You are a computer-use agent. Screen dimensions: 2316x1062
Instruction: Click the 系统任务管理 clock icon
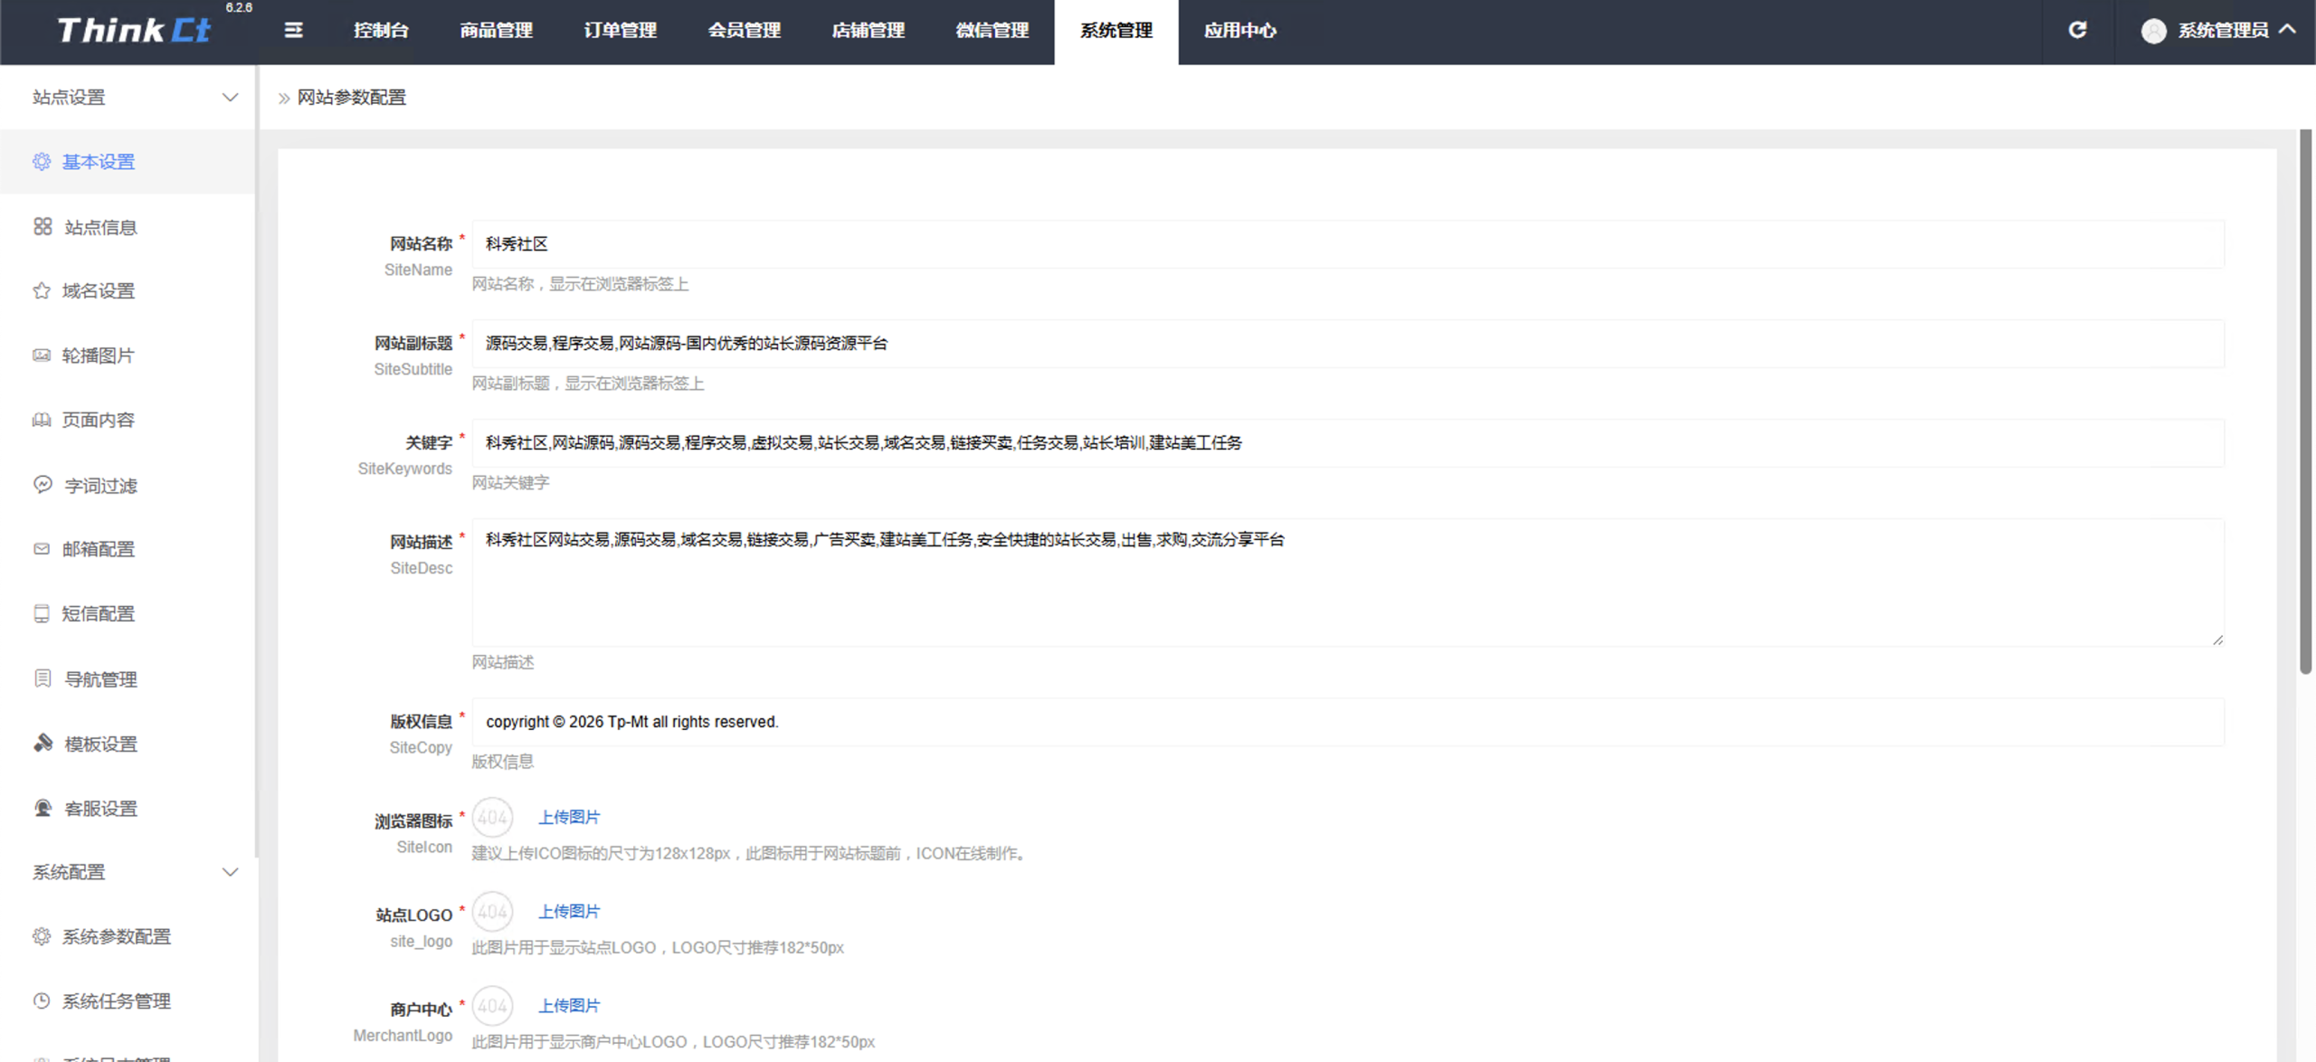coord(42,1000)
